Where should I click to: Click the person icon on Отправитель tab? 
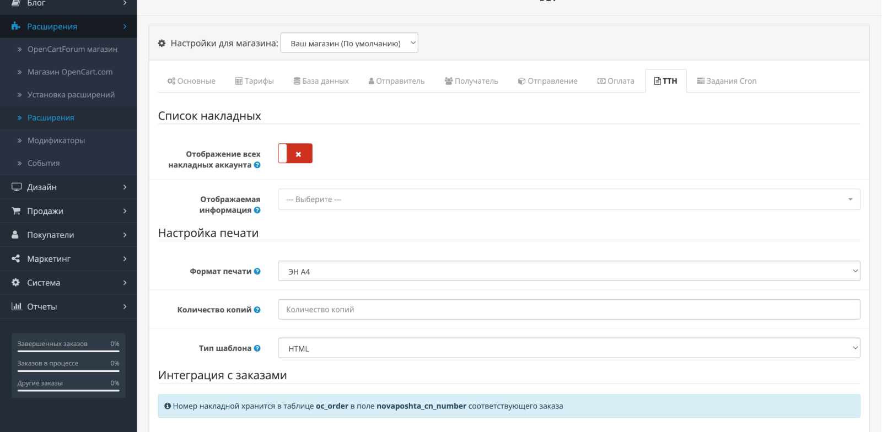pyautogui.click(x=372, y=81)
